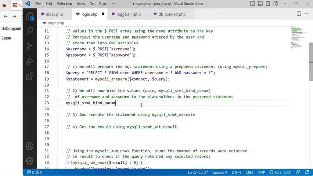313x176 pixels.
Task: Click the $query assignment on line 18
Action: click(140, 73)
